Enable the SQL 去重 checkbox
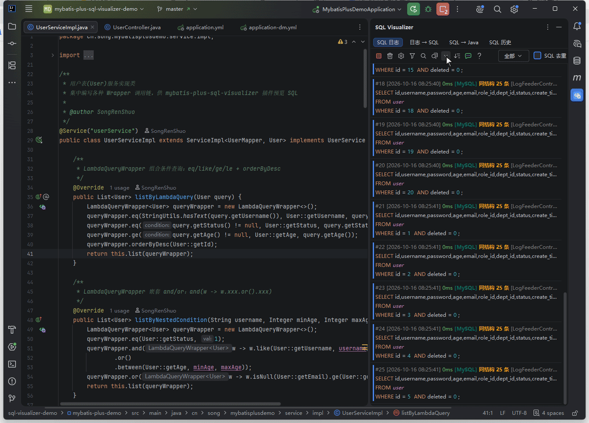This screenshot has height=423, width=589. [x=537, y=56]
